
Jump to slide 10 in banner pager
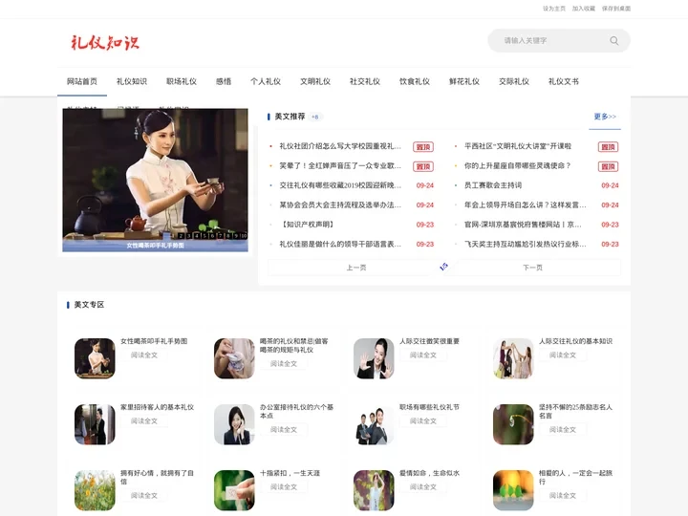click(244, 236)
